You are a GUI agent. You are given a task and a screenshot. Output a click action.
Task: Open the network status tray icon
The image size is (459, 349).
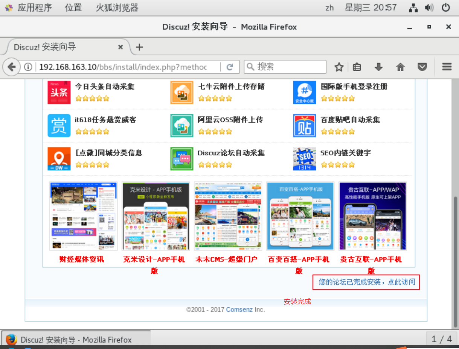pos(413,8)
